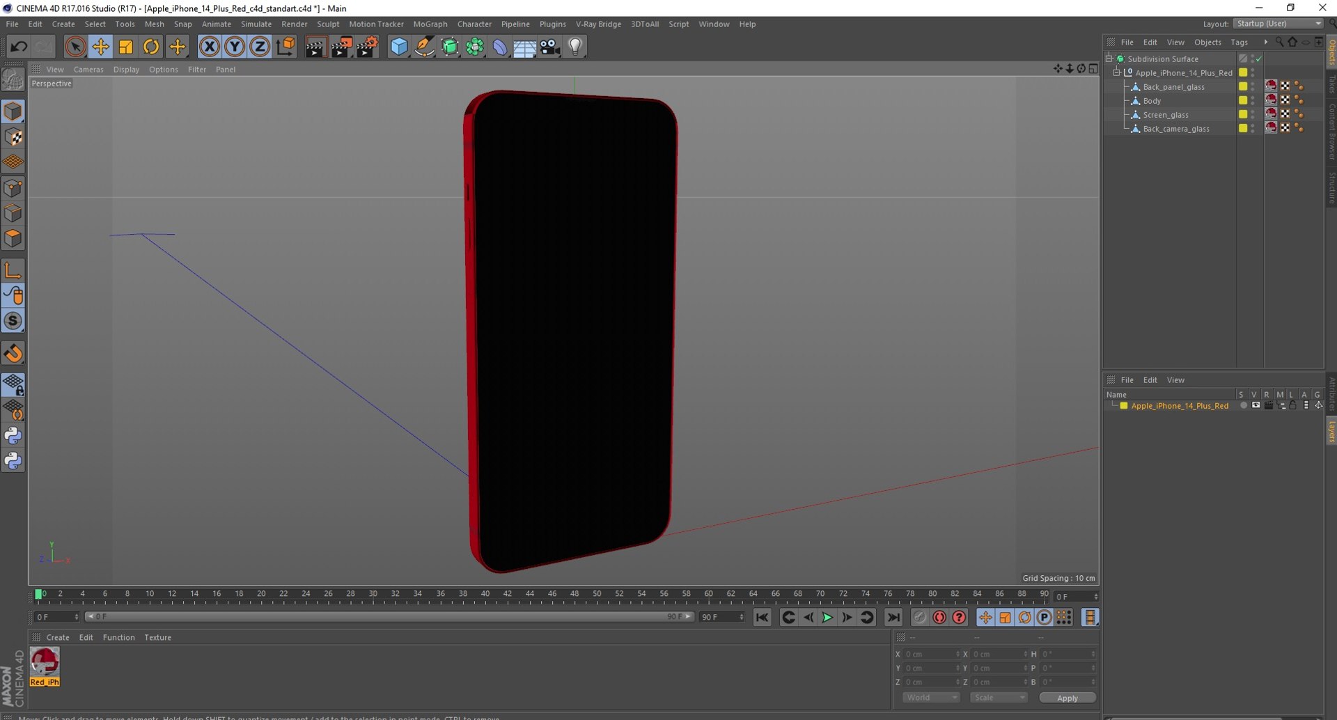
Task: Add a Floor environment object
Action: 524,47
